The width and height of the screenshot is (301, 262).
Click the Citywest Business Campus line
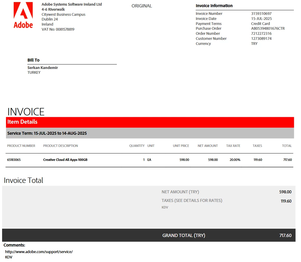[63, 14]
